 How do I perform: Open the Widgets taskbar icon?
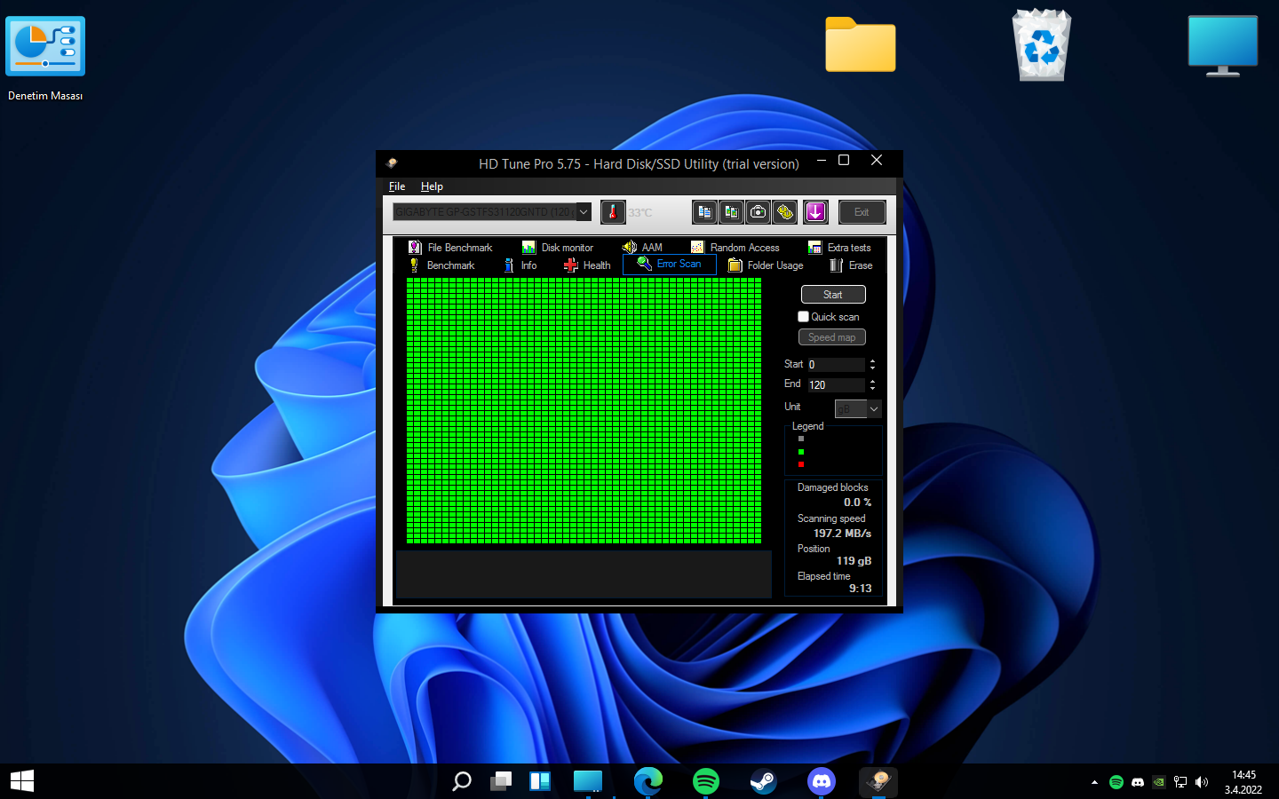(x=540, y=781)
